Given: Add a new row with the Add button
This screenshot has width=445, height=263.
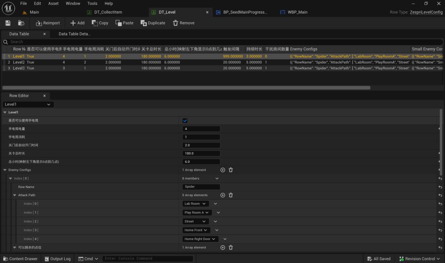Looking at the screenshot, I should [77, 23].
